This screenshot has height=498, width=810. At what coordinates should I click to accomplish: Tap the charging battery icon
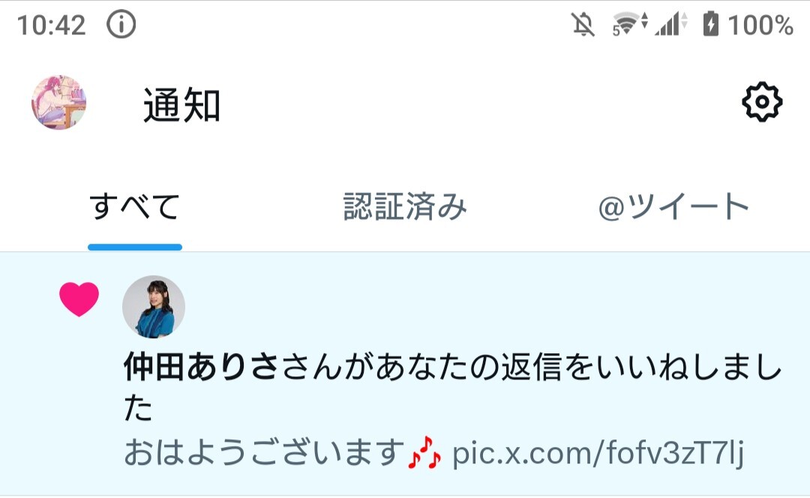[711, 24]
